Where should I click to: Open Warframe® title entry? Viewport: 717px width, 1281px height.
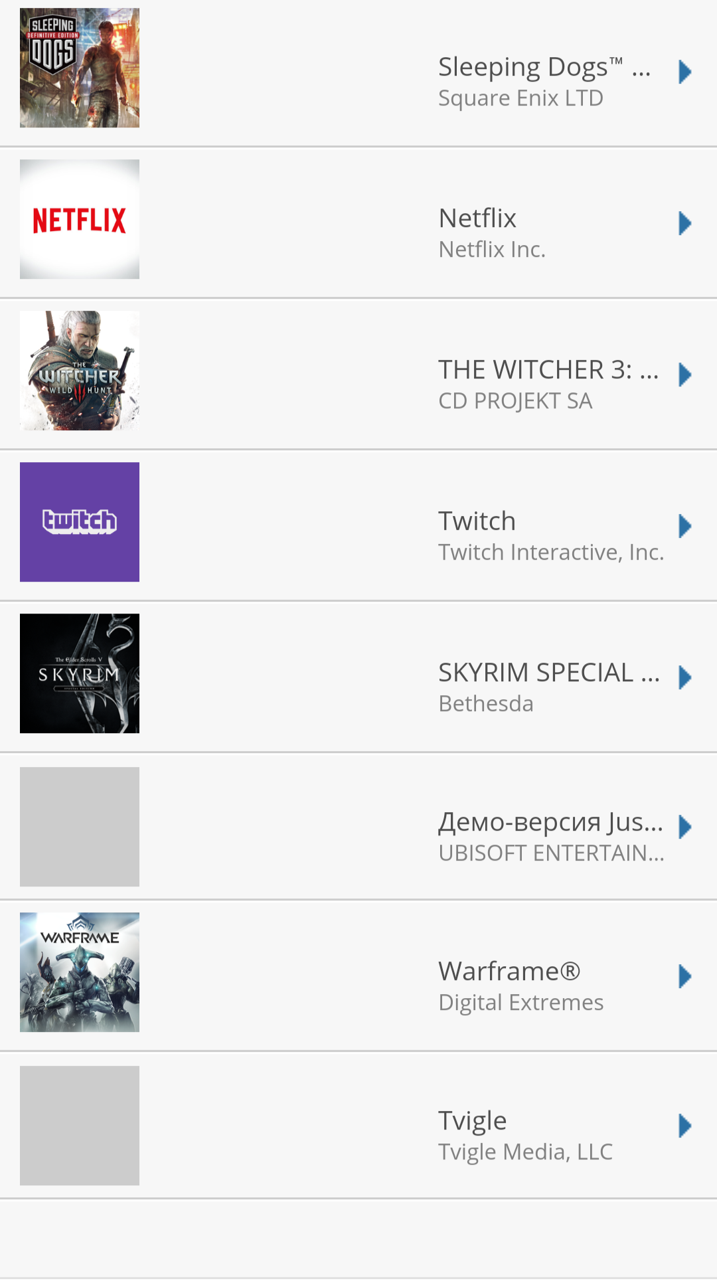[x=509, y=971]
